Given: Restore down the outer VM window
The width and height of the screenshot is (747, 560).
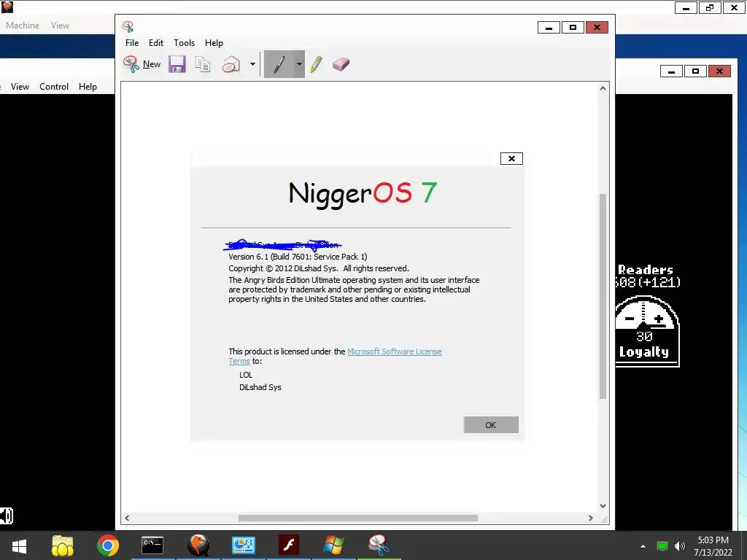Looking at the screenshot, I should pyautogui.click(x=710, y=7).
